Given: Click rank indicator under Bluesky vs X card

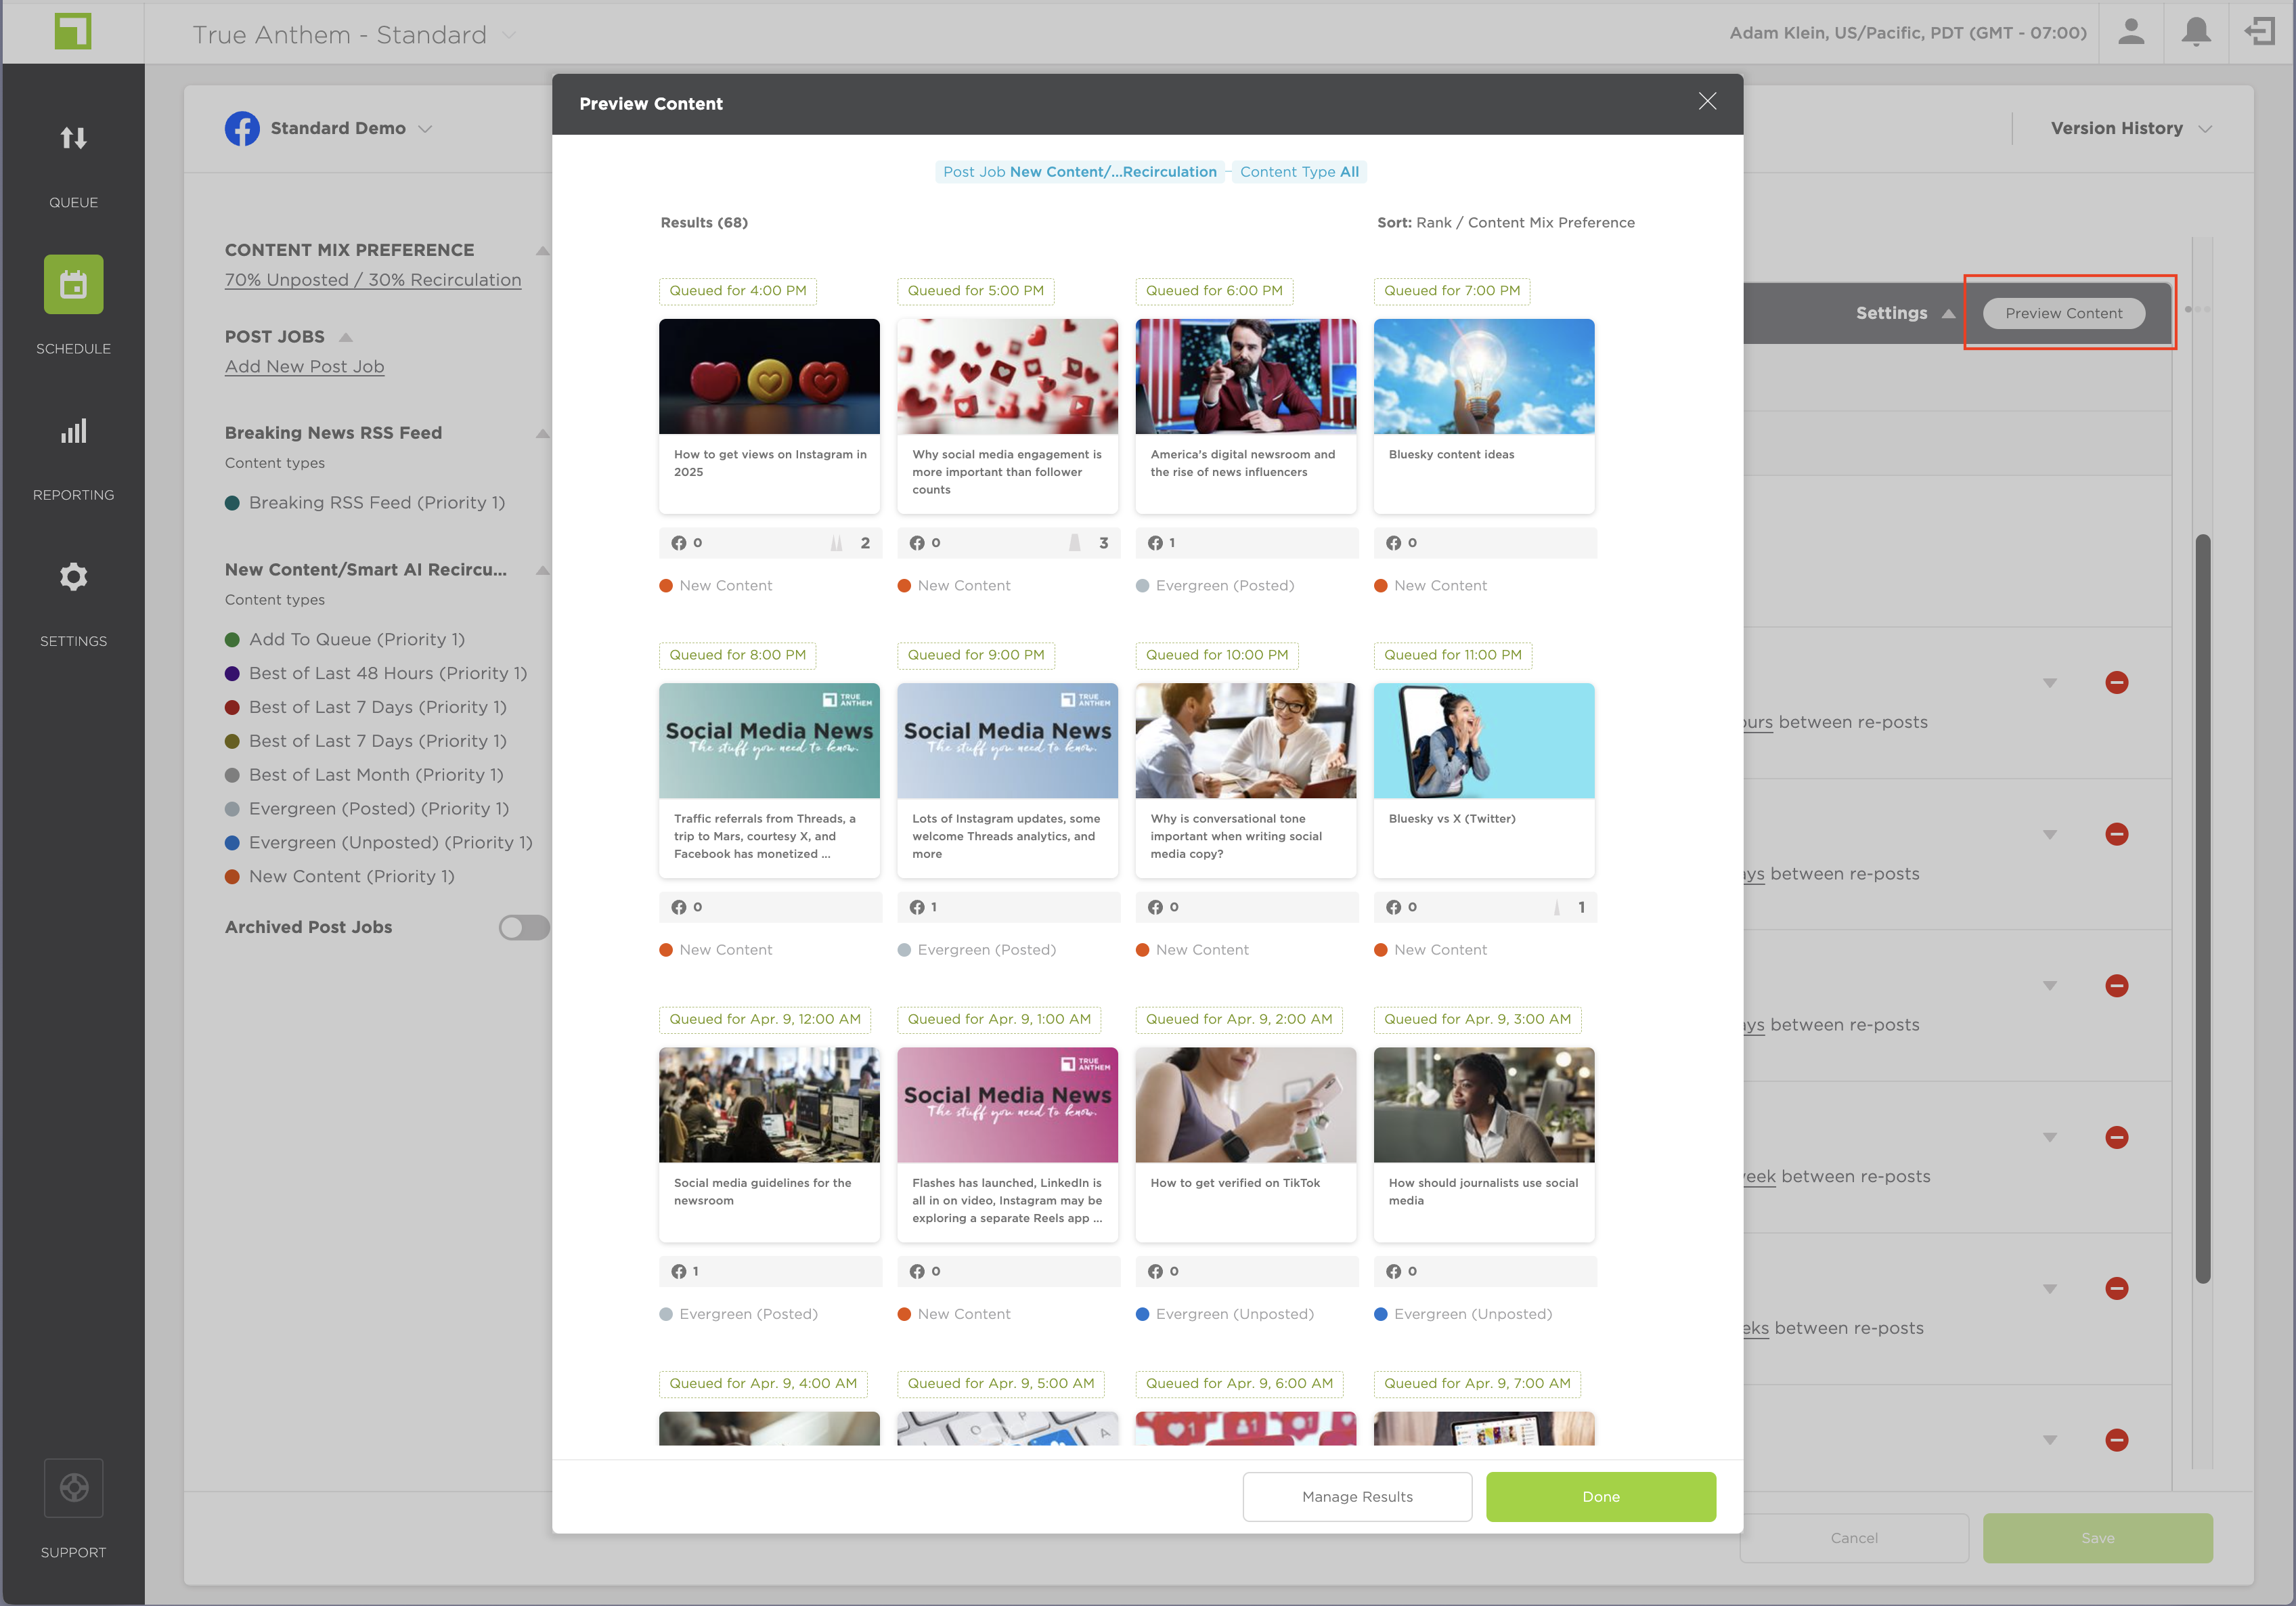Looking at the screenshot, I should 1557,908.
